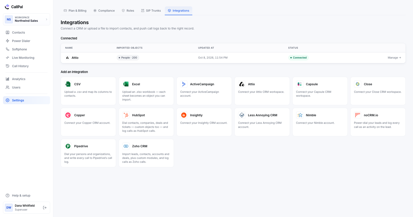Screen dimensions: 413x217
Task: Click the Close CRM icon
Action: 358,84
